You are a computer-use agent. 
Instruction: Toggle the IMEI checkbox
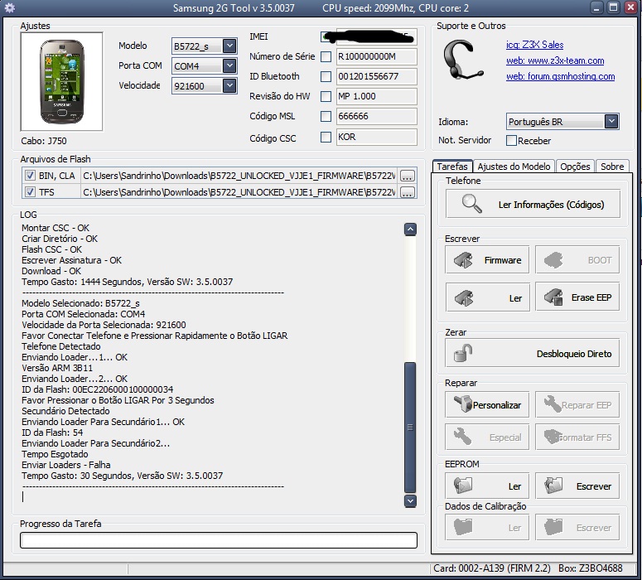point(326,36)
